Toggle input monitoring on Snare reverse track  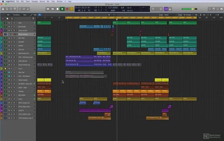[16, 34]
